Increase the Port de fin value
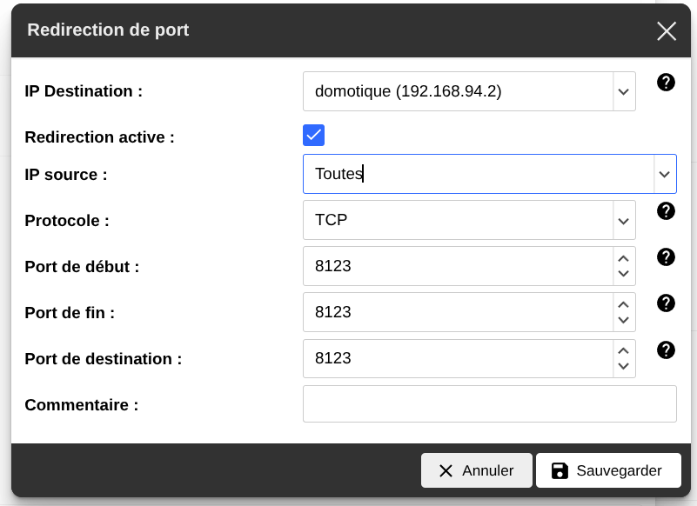Image resolution: width=697 pixels, height=506 pixels. point(623,304)
